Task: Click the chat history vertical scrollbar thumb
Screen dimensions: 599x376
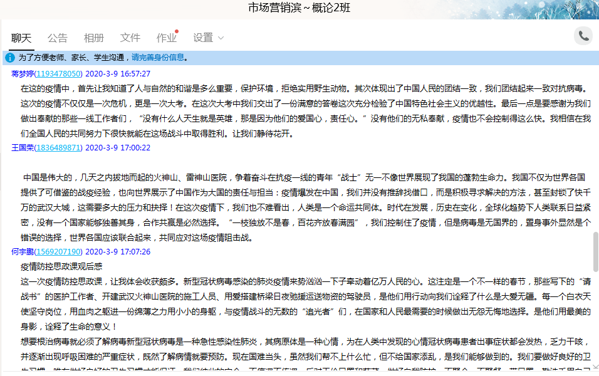Action: click(595, 249)
